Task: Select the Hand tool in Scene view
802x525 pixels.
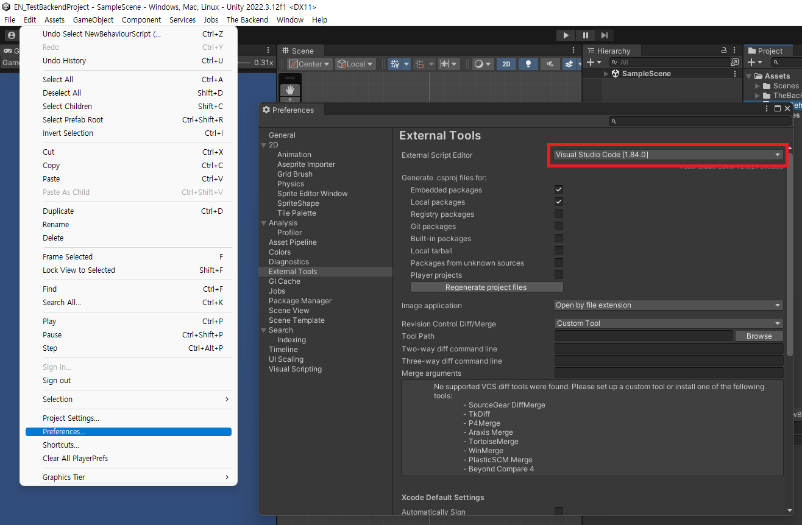Action: 290,90
